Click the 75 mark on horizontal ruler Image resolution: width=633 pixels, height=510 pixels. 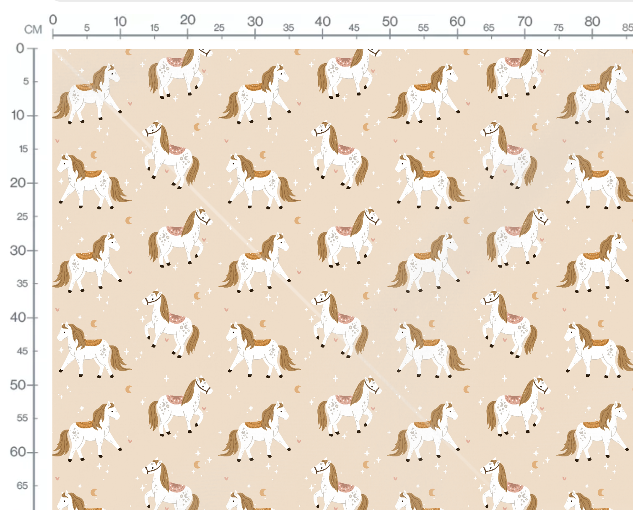558,28
